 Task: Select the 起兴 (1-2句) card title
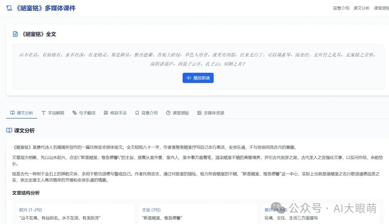tap(31, 210)
